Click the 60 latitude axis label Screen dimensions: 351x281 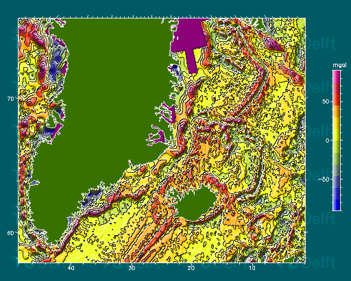pyautogui.click(x=11, y=233)
